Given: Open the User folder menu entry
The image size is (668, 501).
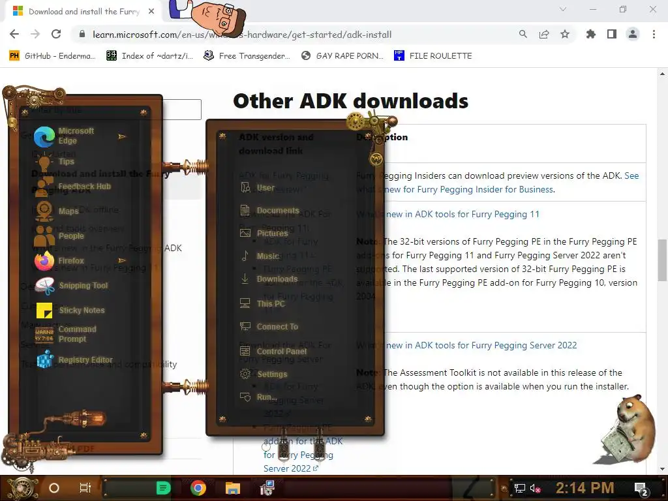Looking at the screenshot, I should (258, 187).
